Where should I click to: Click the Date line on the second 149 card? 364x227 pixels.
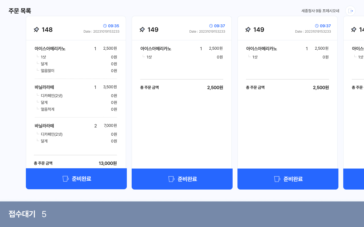coord(313,31)
